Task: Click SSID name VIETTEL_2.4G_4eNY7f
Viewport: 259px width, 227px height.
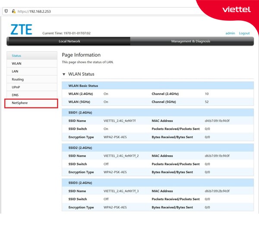Action: [x=120, y=121]
